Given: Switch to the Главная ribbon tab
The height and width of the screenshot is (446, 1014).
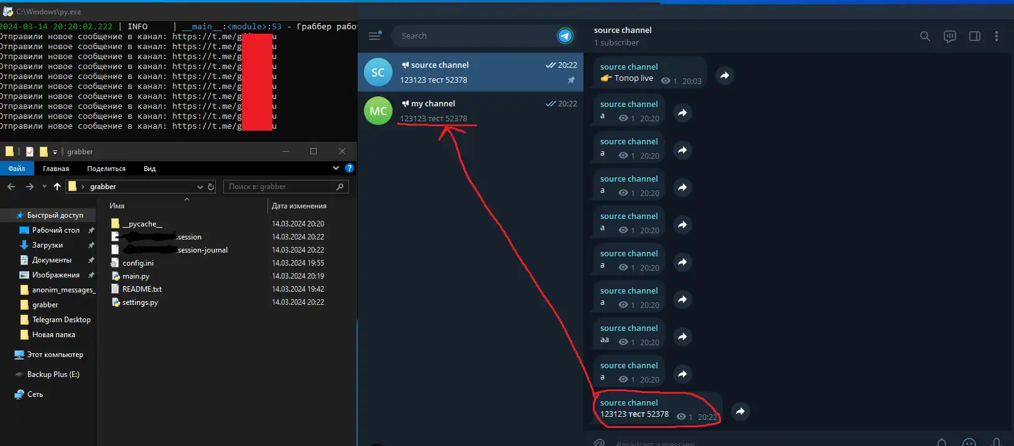Looking at the screenshot, I should 56,169.
